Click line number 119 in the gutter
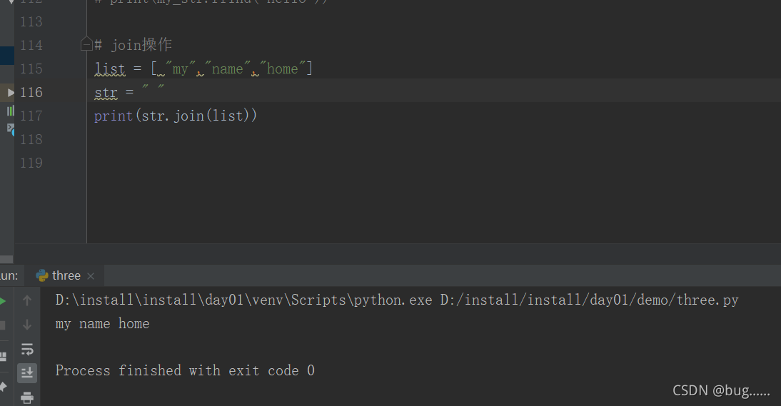 (31, 163)
